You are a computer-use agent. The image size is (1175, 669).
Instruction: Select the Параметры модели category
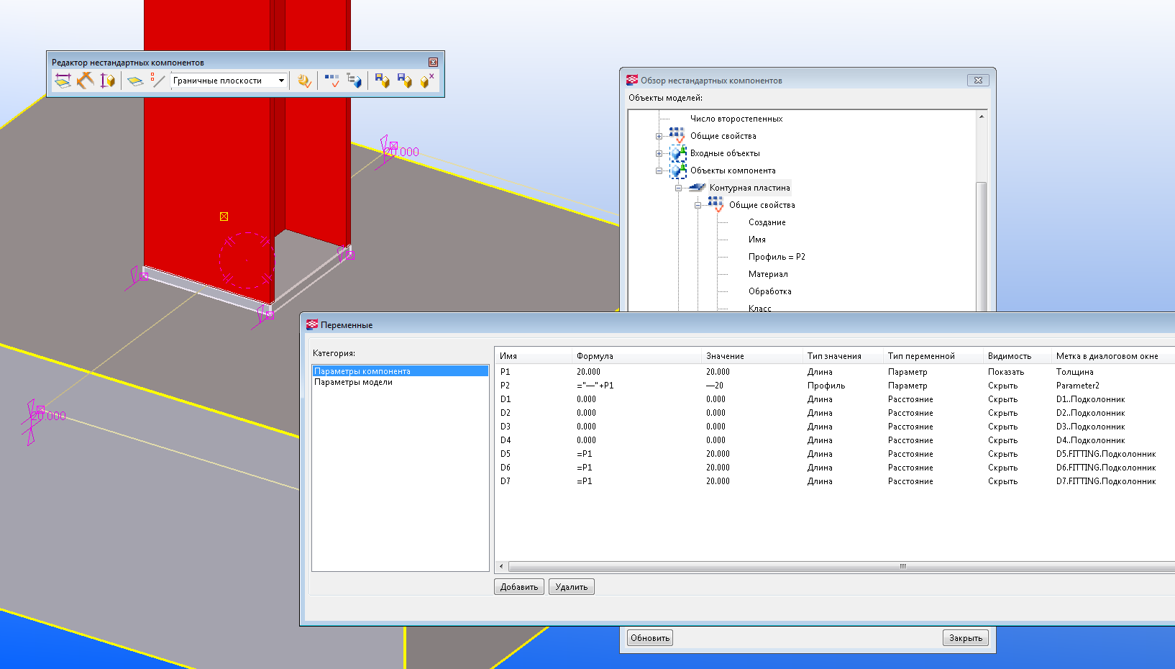pos(353,382)
